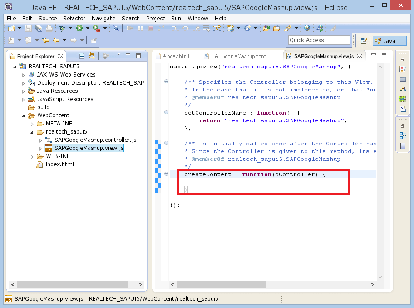Close the Project Explorer tab
The width and height of the screenshot is (414, 308).
pos(60,56)
